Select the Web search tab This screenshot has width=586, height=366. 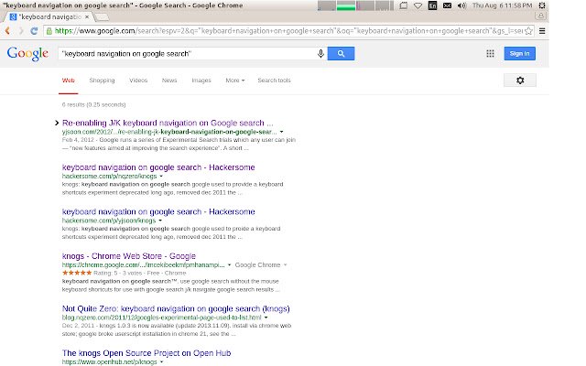pos(69,81)
